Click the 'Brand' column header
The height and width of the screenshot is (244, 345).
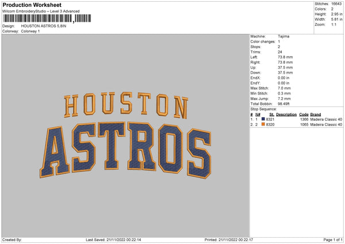pos(316,115)
